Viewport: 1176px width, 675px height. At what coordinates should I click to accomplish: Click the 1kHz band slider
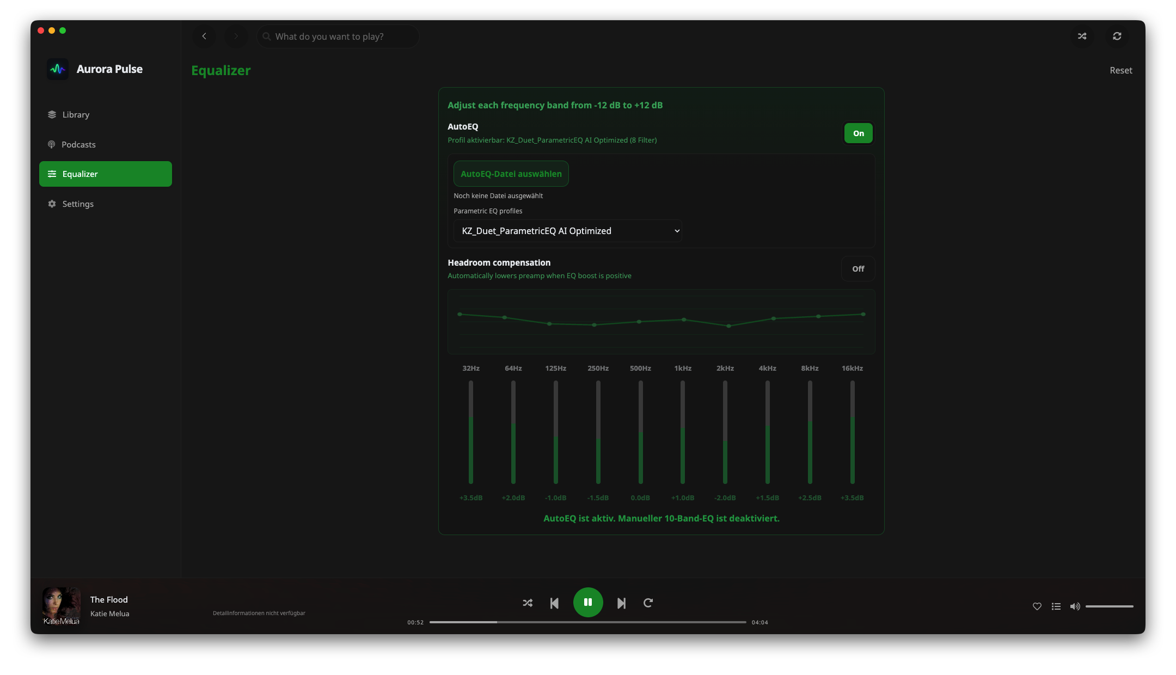tap(683, 432)
